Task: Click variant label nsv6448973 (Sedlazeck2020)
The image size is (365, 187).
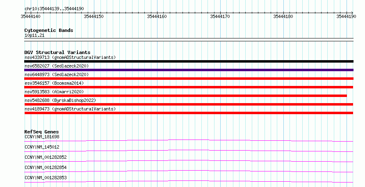Action: (x=57, y=74)
